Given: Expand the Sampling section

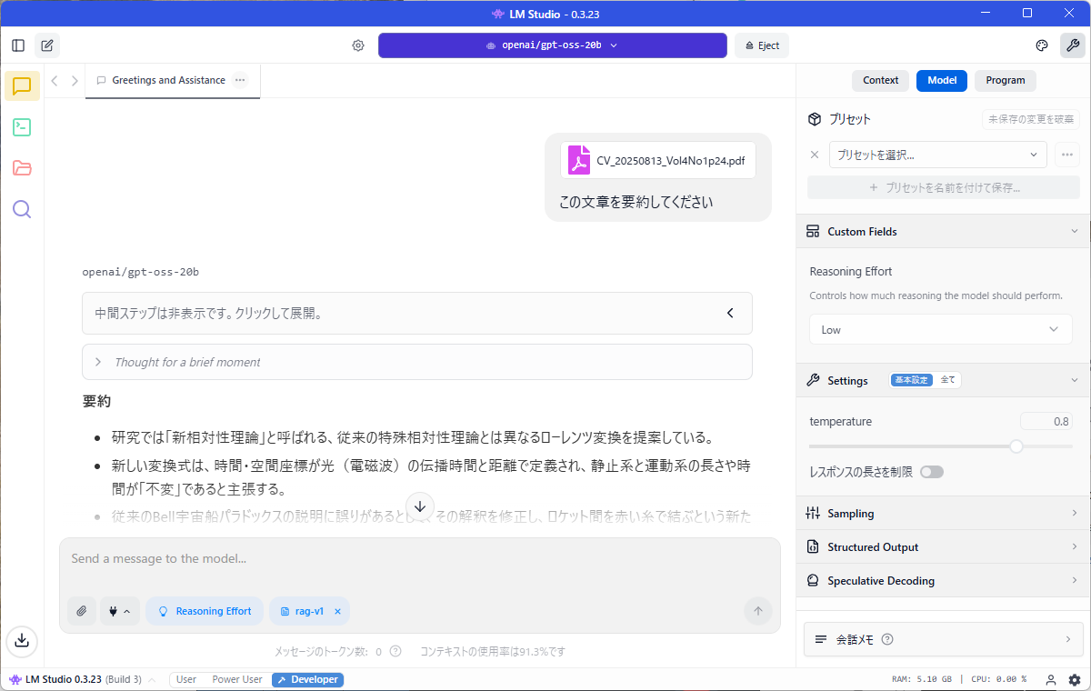Looking at the screenshot, I should click(x=941, y=513).
